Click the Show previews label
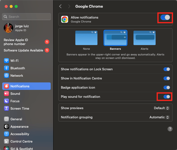The height and width of the screenshot is (150, 177). click(x=72, y=108)
